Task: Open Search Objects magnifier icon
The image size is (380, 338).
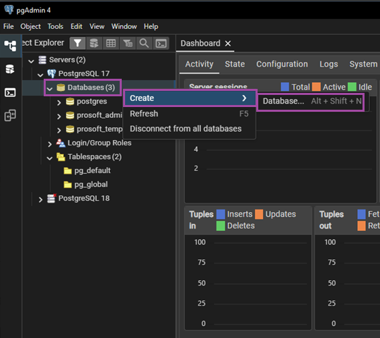Action: (x=144, y=44)
